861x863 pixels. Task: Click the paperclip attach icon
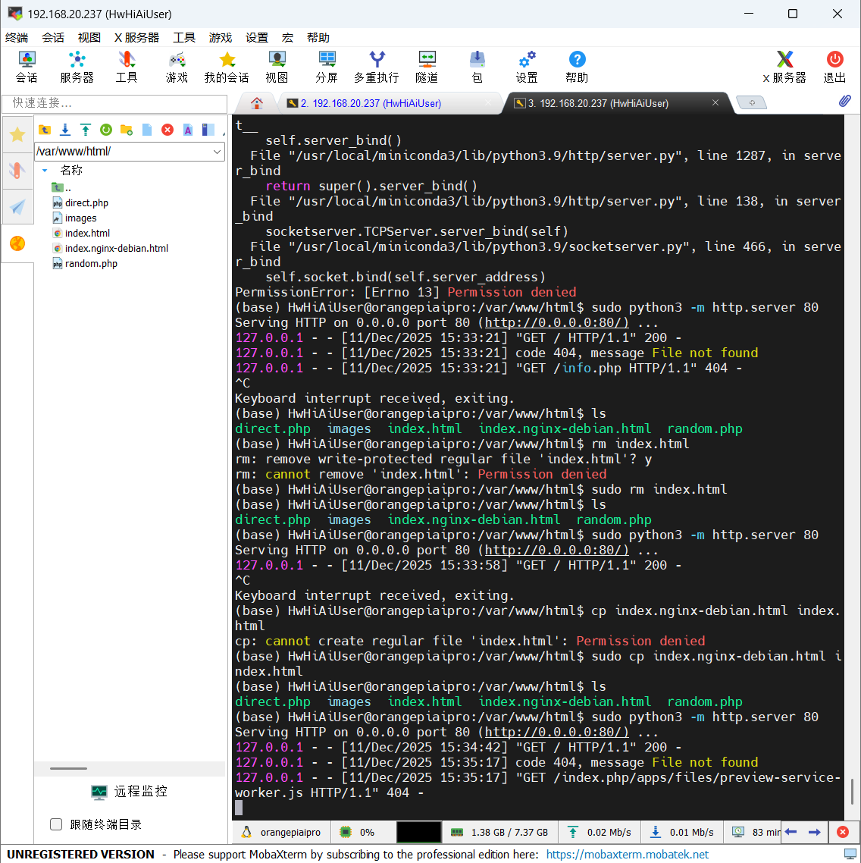845,101
